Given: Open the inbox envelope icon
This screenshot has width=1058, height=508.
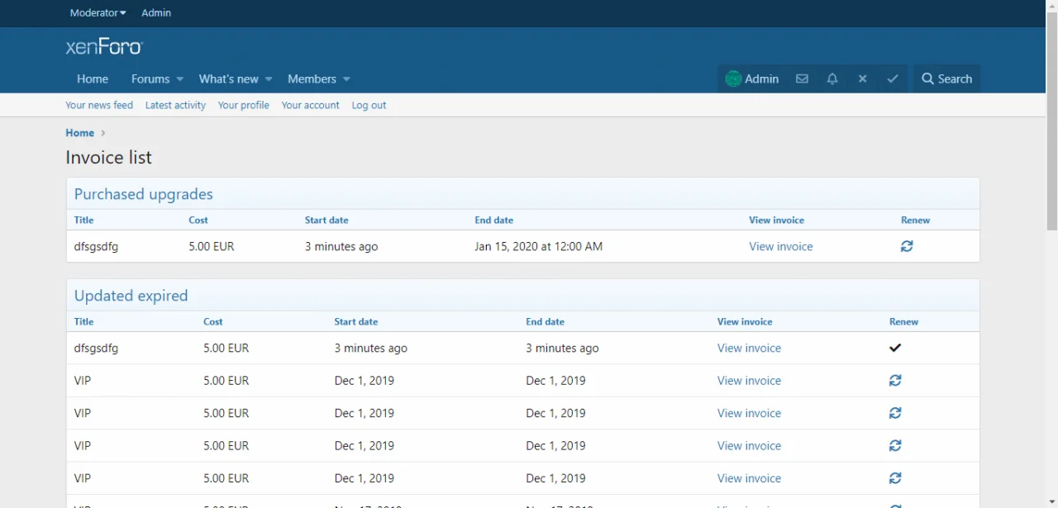Looking at the screenshot, I should [x=802, y=79].
